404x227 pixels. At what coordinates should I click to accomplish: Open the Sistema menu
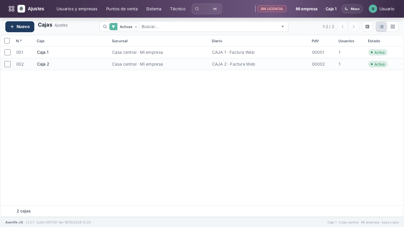(154, 9)
